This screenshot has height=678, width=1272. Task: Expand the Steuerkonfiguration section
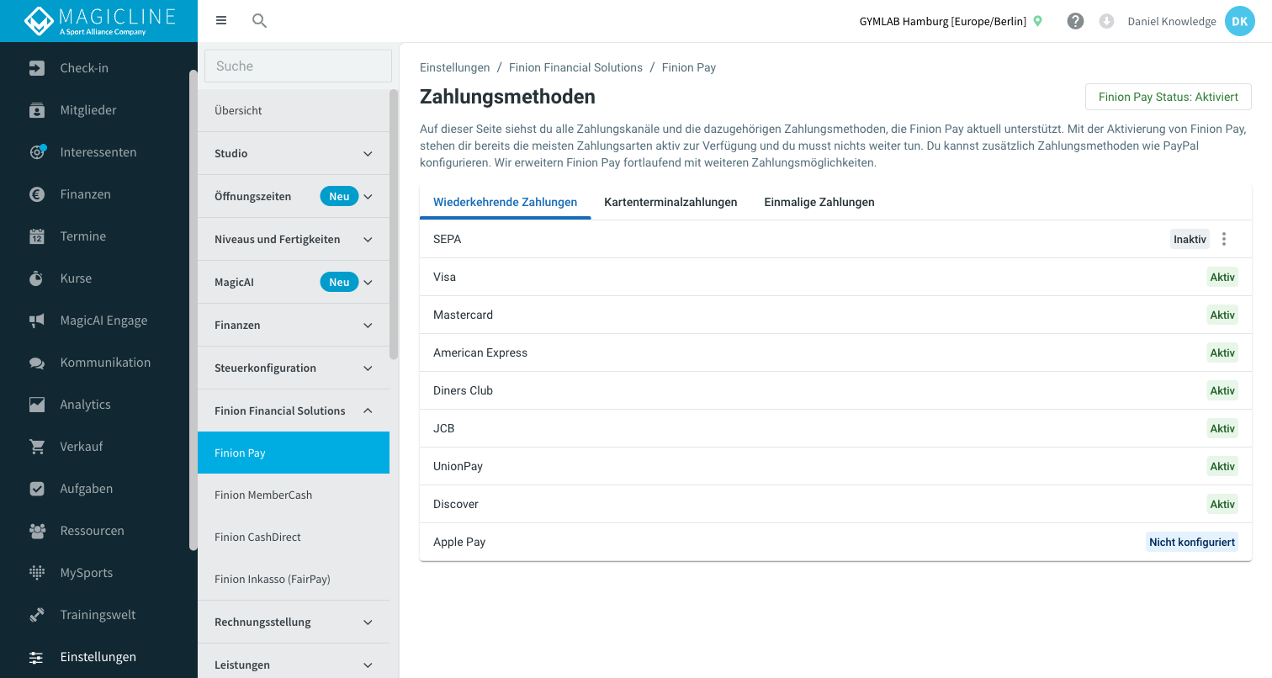368,368
